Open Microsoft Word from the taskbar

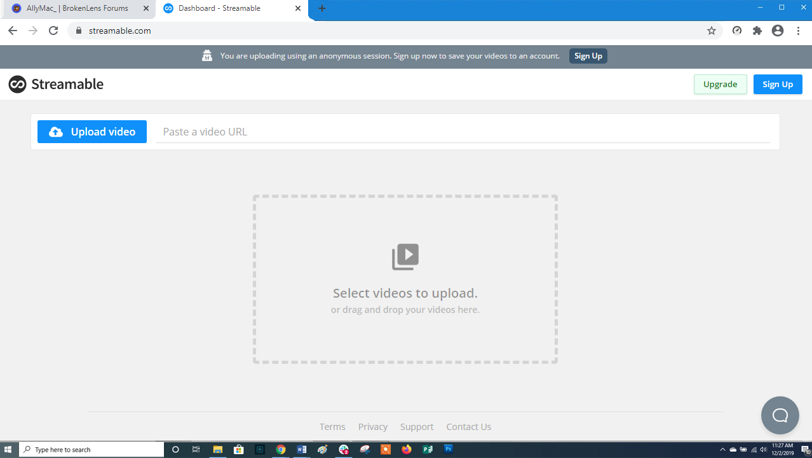(302, 449)
